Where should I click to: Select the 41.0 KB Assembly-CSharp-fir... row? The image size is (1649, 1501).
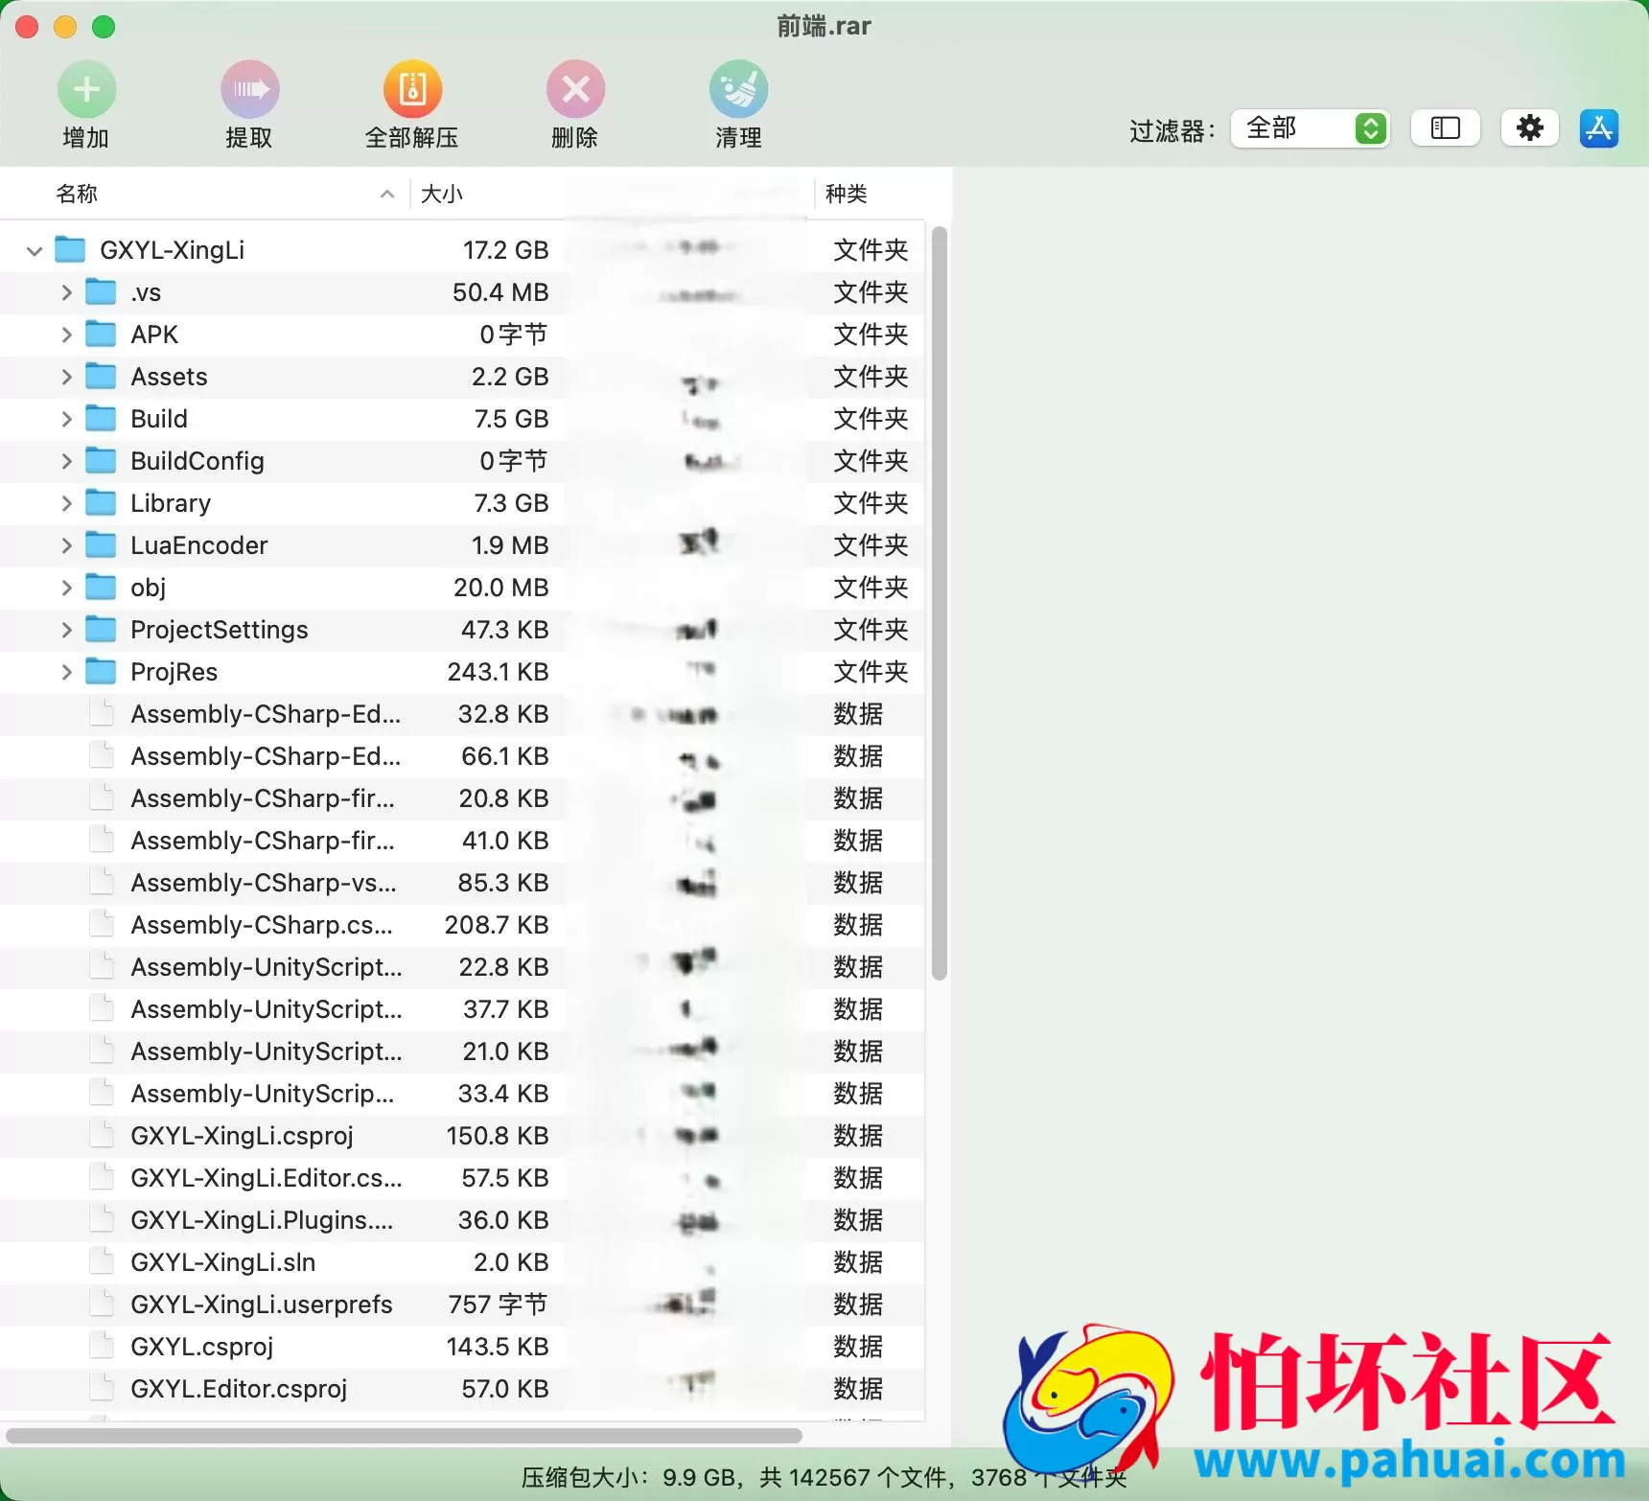(462, 841)
